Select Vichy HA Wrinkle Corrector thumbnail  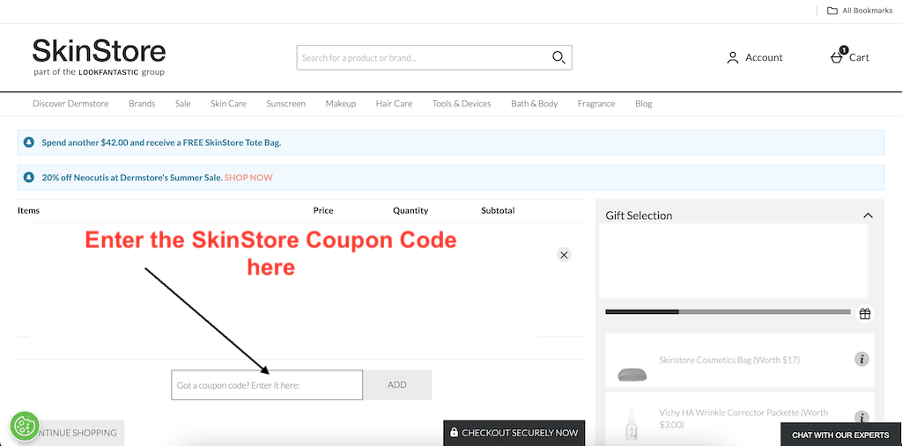[632, 424]
